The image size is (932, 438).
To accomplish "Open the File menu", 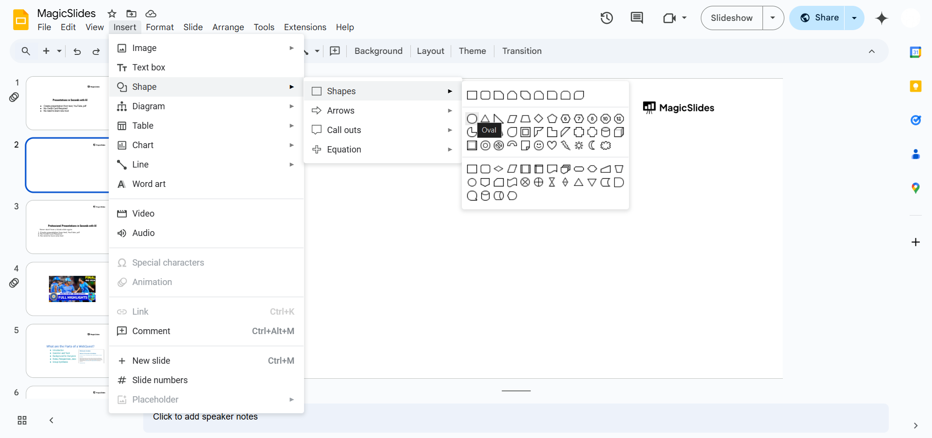I will click(44, 27).
